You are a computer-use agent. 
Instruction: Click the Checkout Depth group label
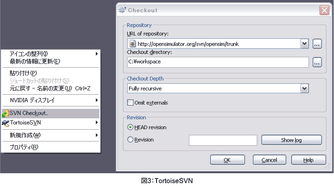pos(145,79)
